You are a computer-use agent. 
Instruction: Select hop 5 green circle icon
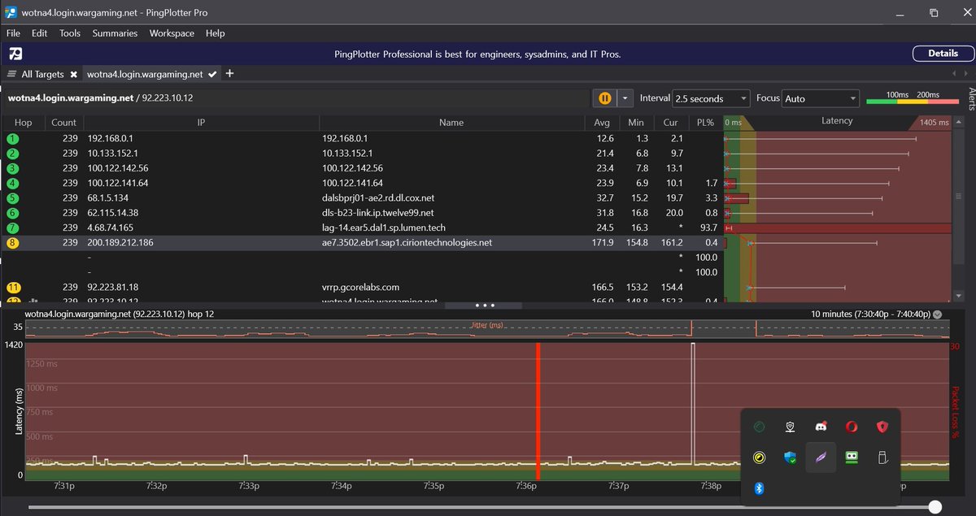12,197
